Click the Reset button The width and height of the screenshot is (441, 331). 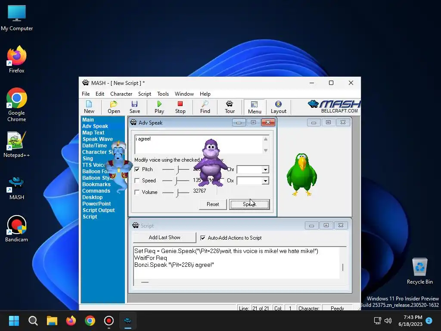[213, 204]
